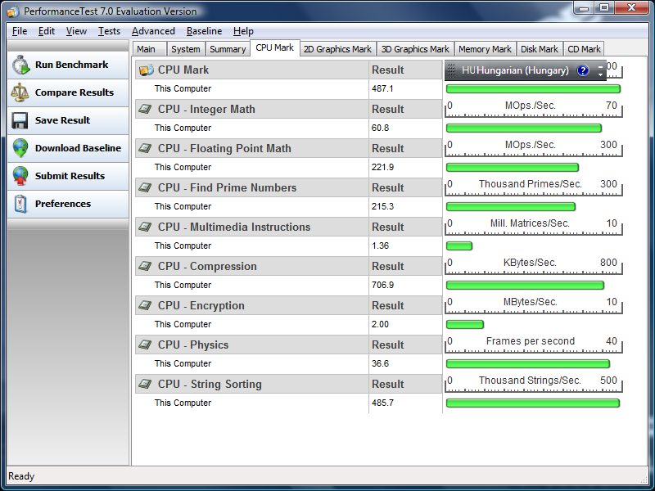Click the Submit Results globe upload icon
Viewport: 655px width, 491px height.
20,176
